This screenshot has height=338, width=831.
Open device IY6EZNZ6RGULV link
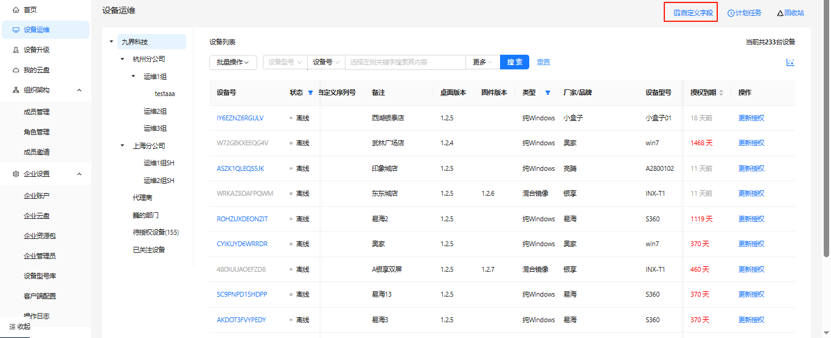coord(240,118)
